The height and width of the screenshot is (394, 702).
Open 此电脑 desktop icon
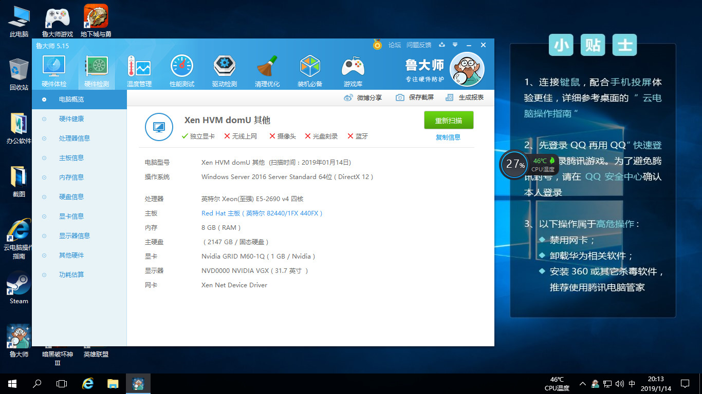(x=19, y=22)
